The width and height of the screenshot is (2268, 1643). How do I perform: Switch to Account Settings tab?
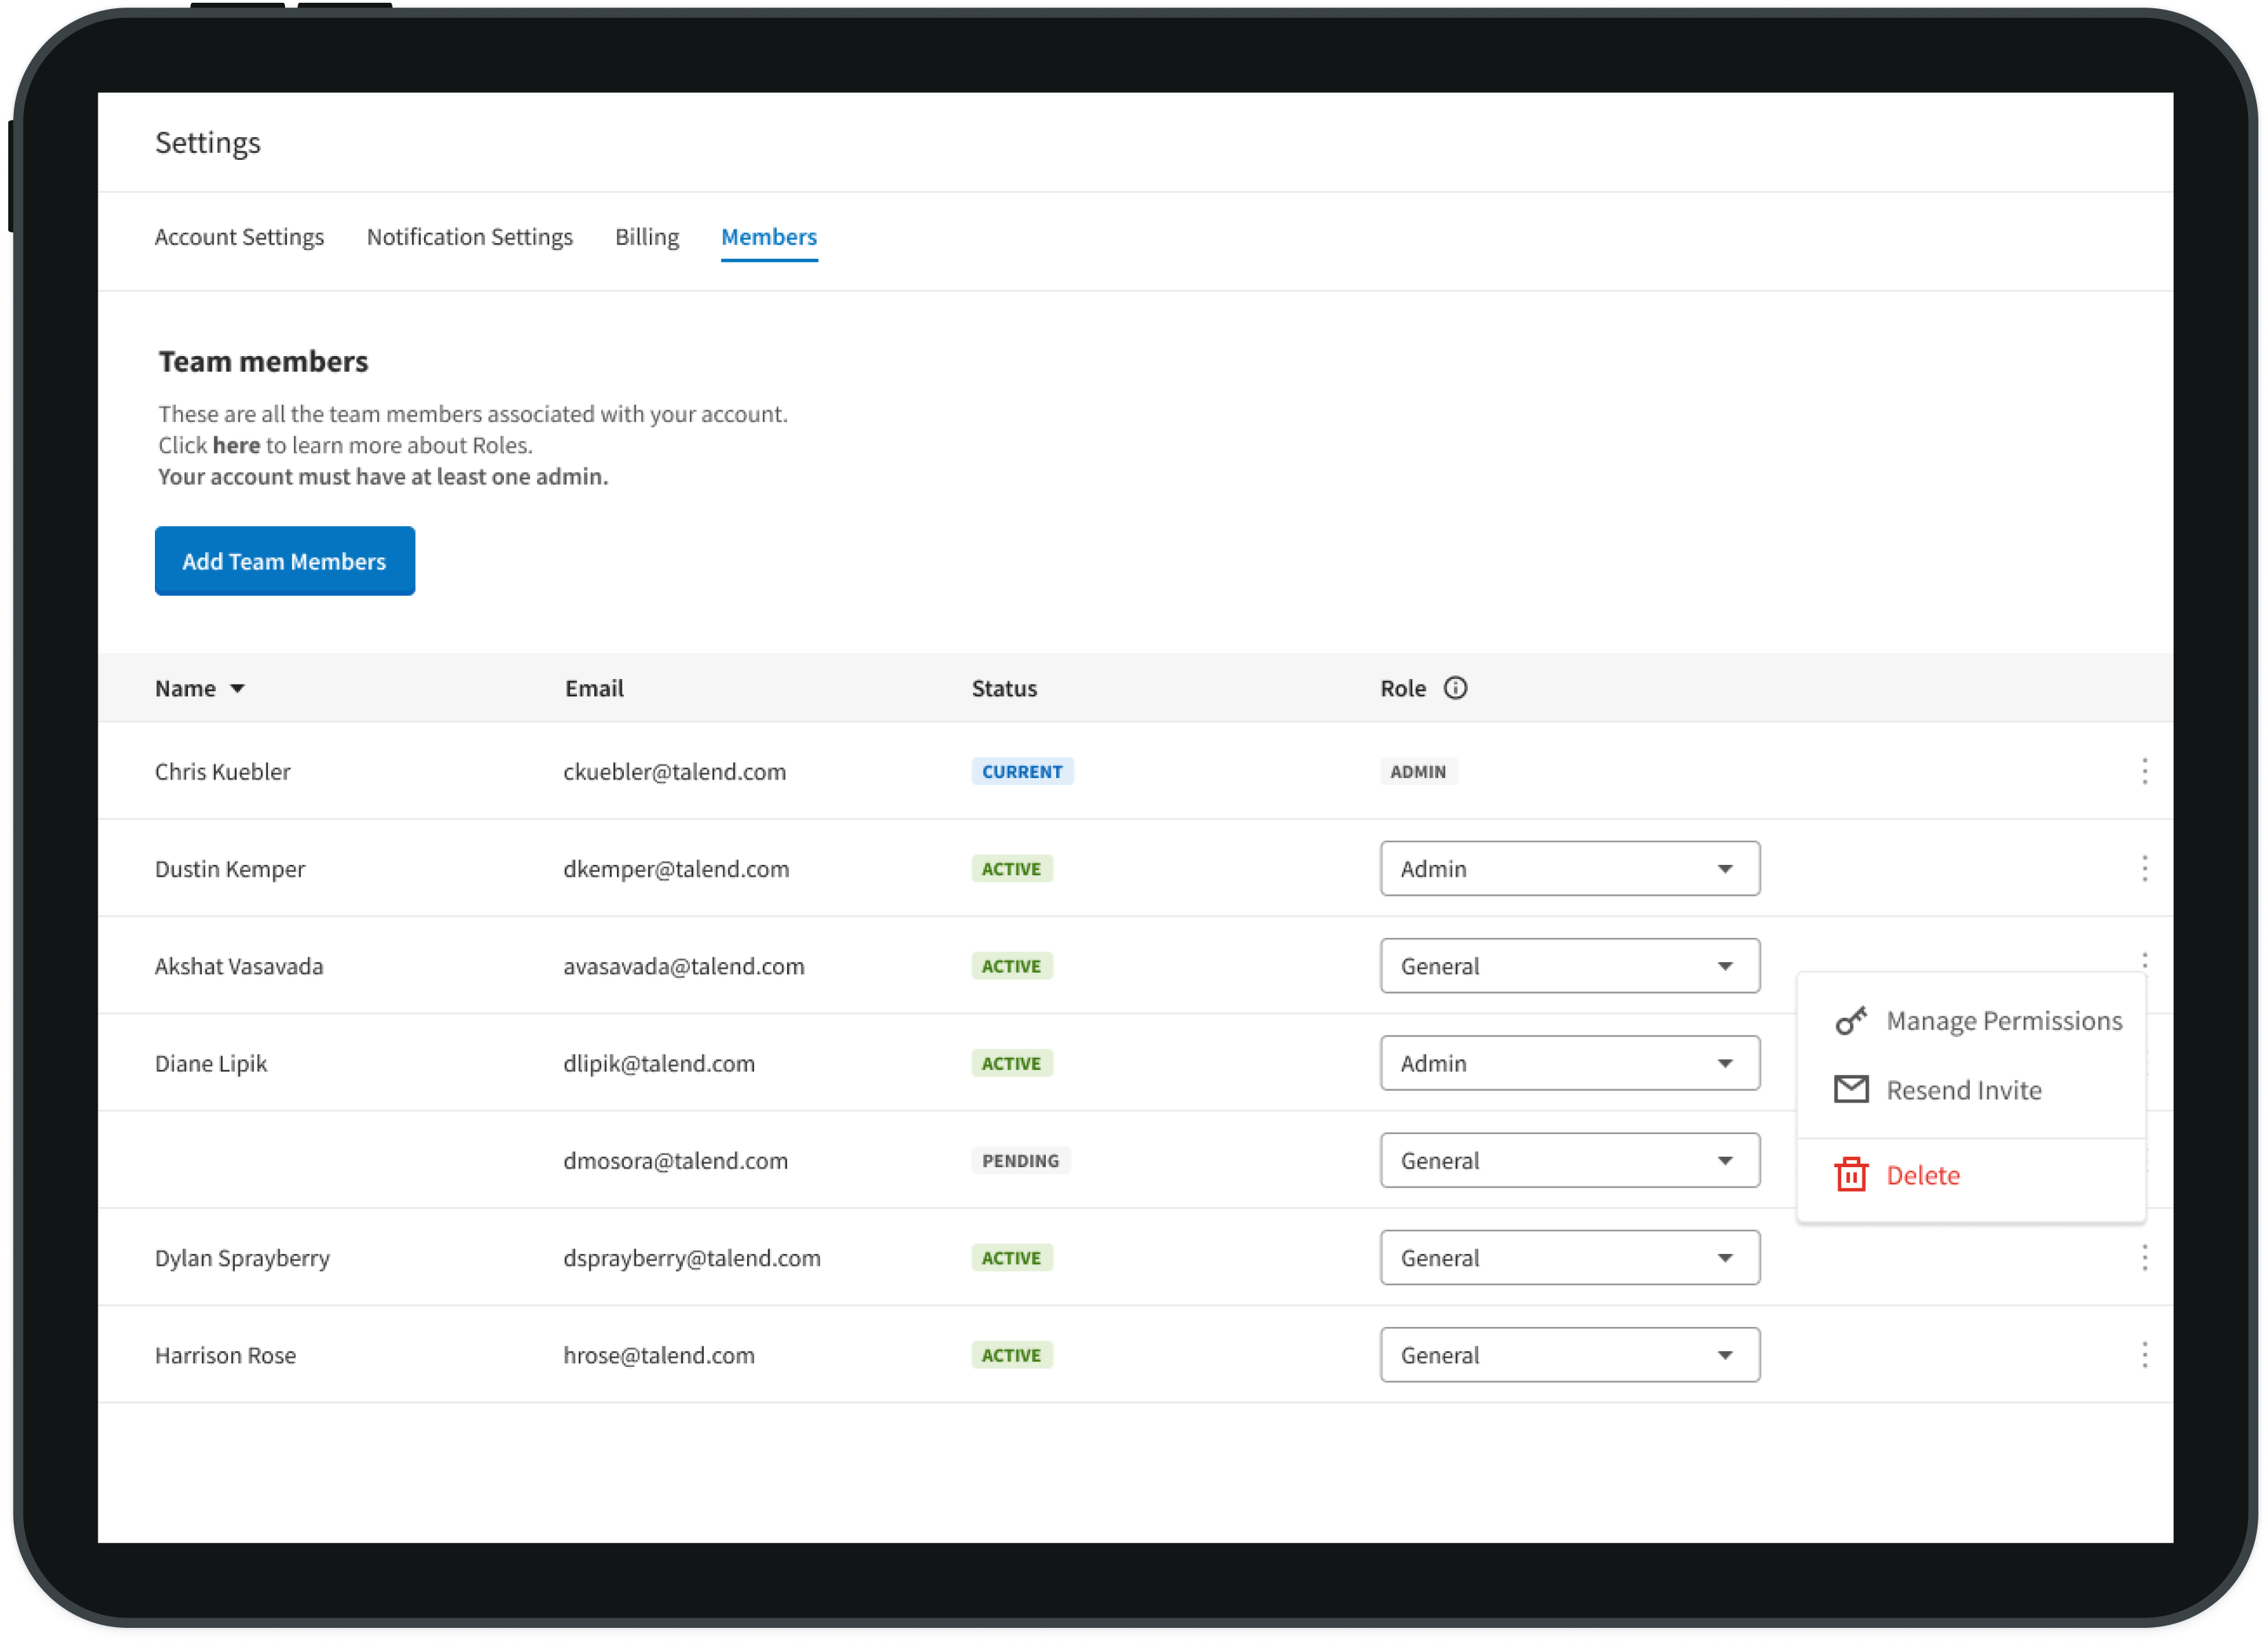pyautogui.click(x=239, y=237)
